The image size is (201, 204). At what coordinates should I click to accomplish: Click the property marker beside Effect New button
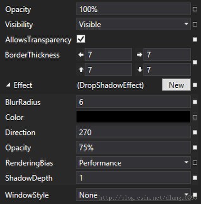pyautogui.click(x=195, y=85)
